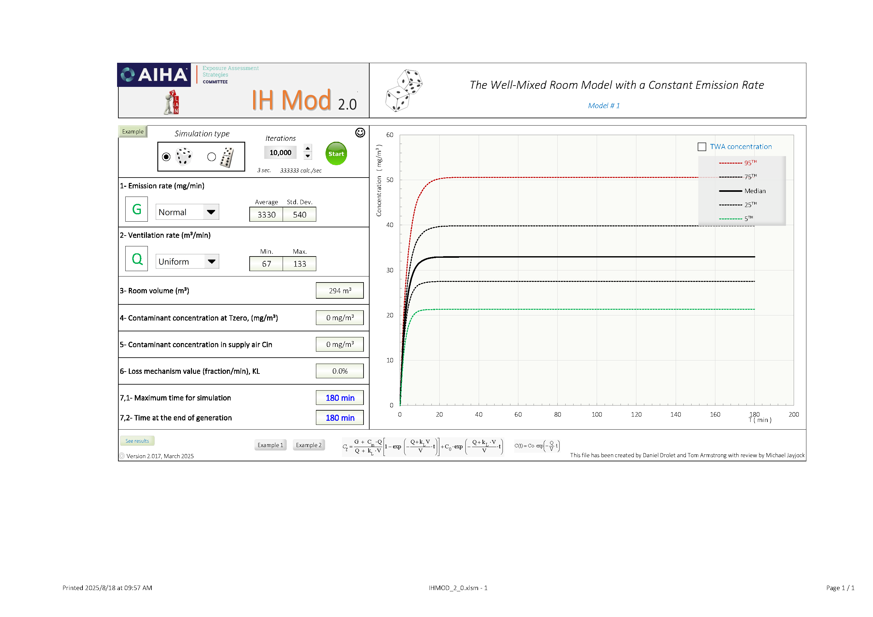
Task: Open the Normal distribution dropdown
Action: 211,212
